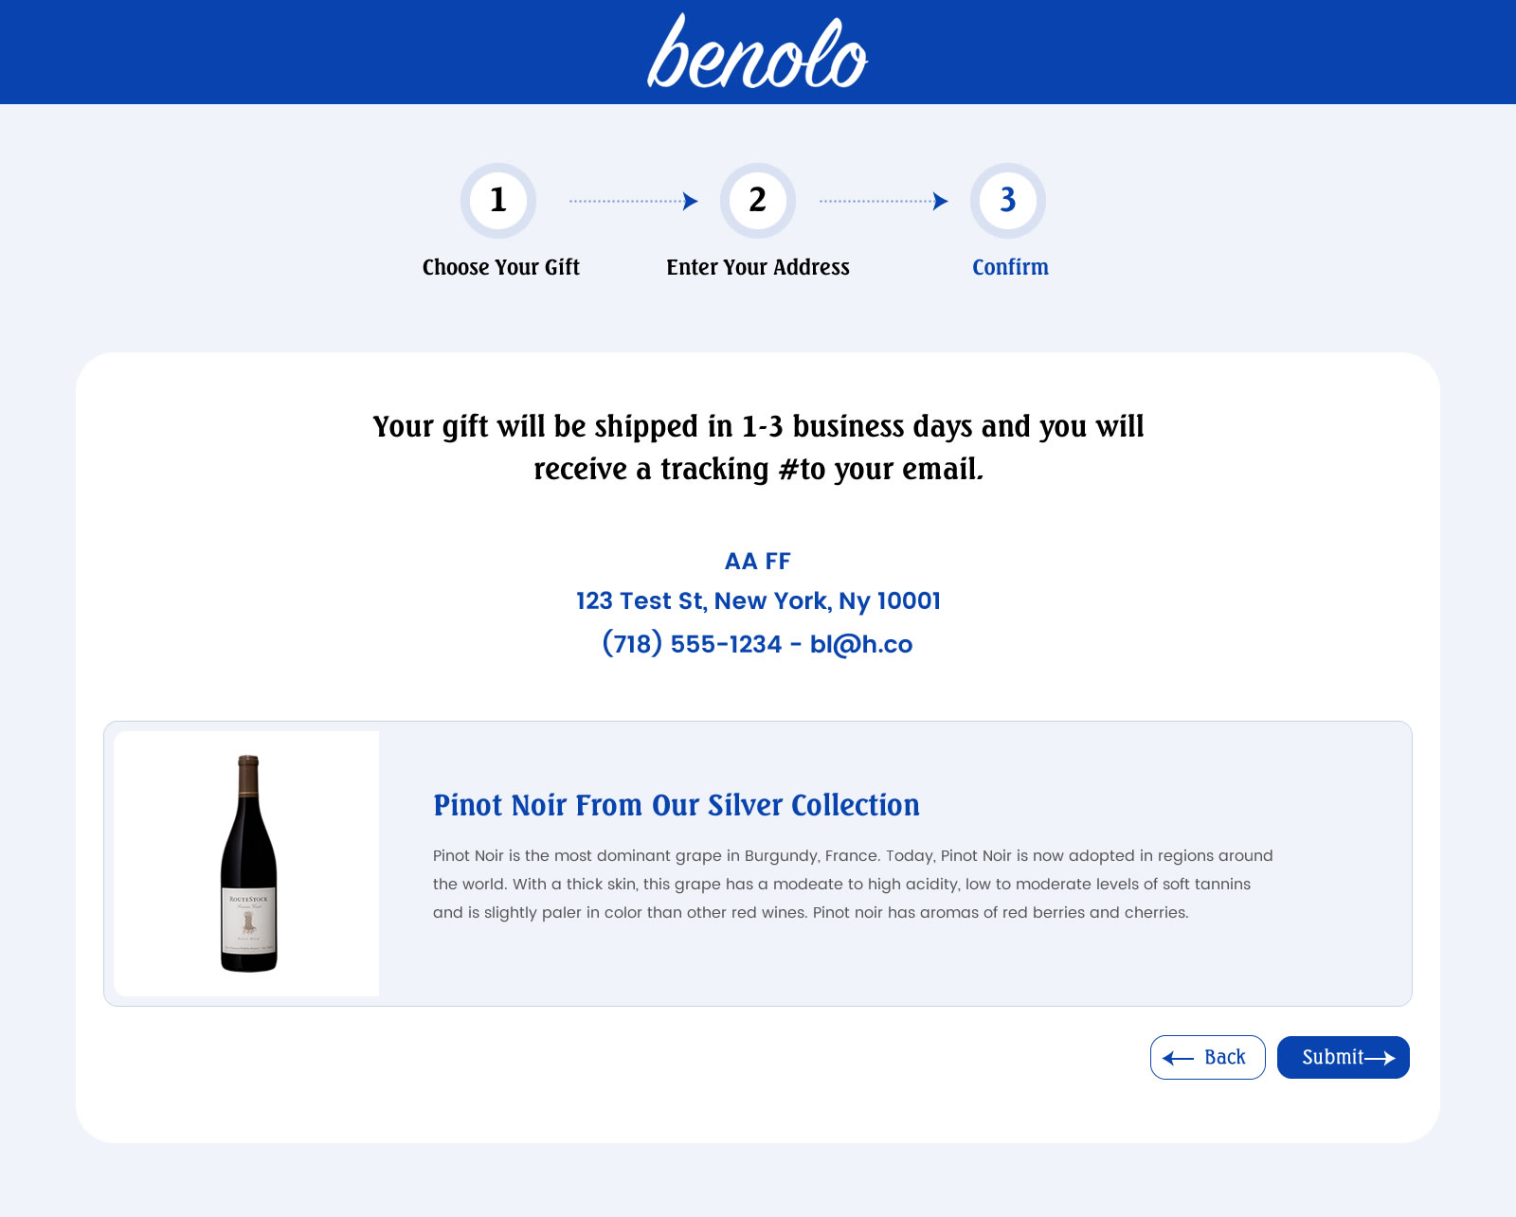Click the left arrow icon in Back button
Viewport: 1516px width, 1217px height.
click(1178, 1058)
